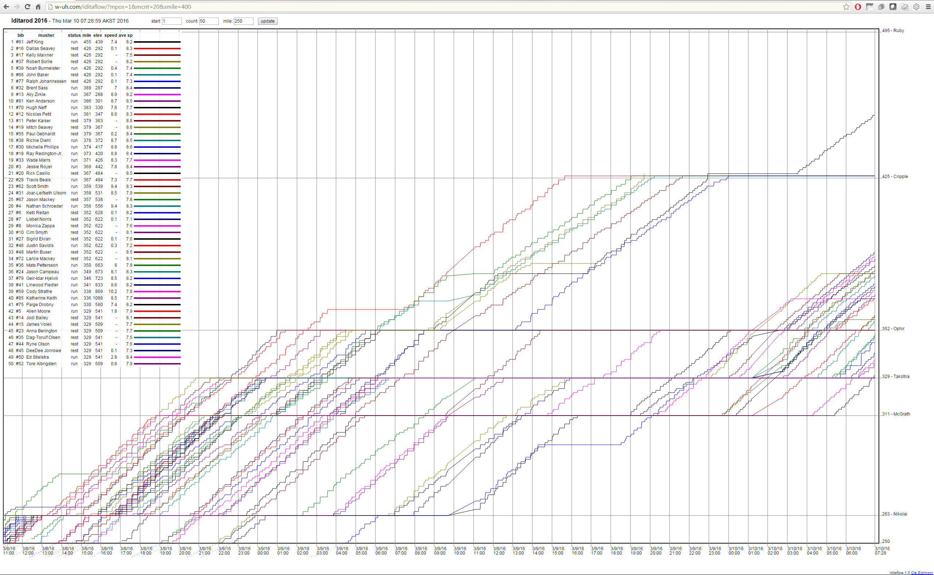This screenshot has width=934, height=575.
Task: Select musher name Katherine Keith
Action: 42,298
